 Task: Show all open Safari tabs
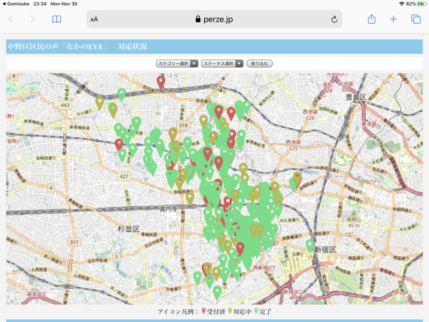coord(416,19)
